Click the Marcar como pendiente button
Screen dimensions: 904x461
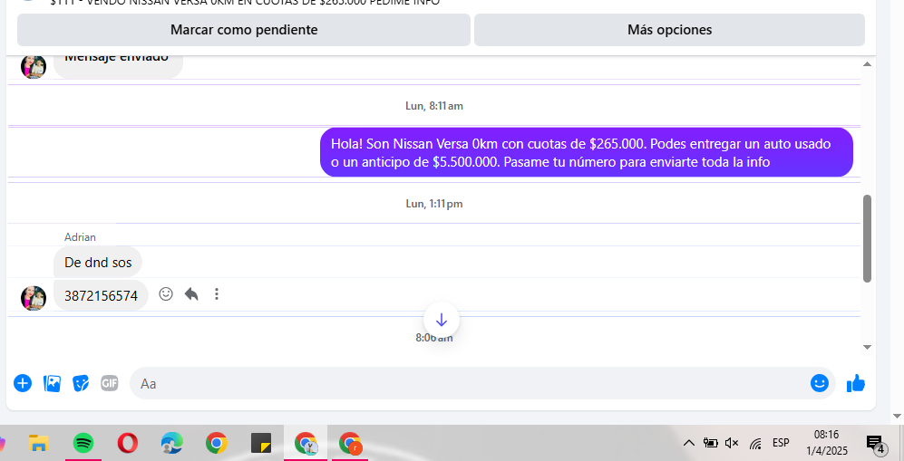[244, 30]
